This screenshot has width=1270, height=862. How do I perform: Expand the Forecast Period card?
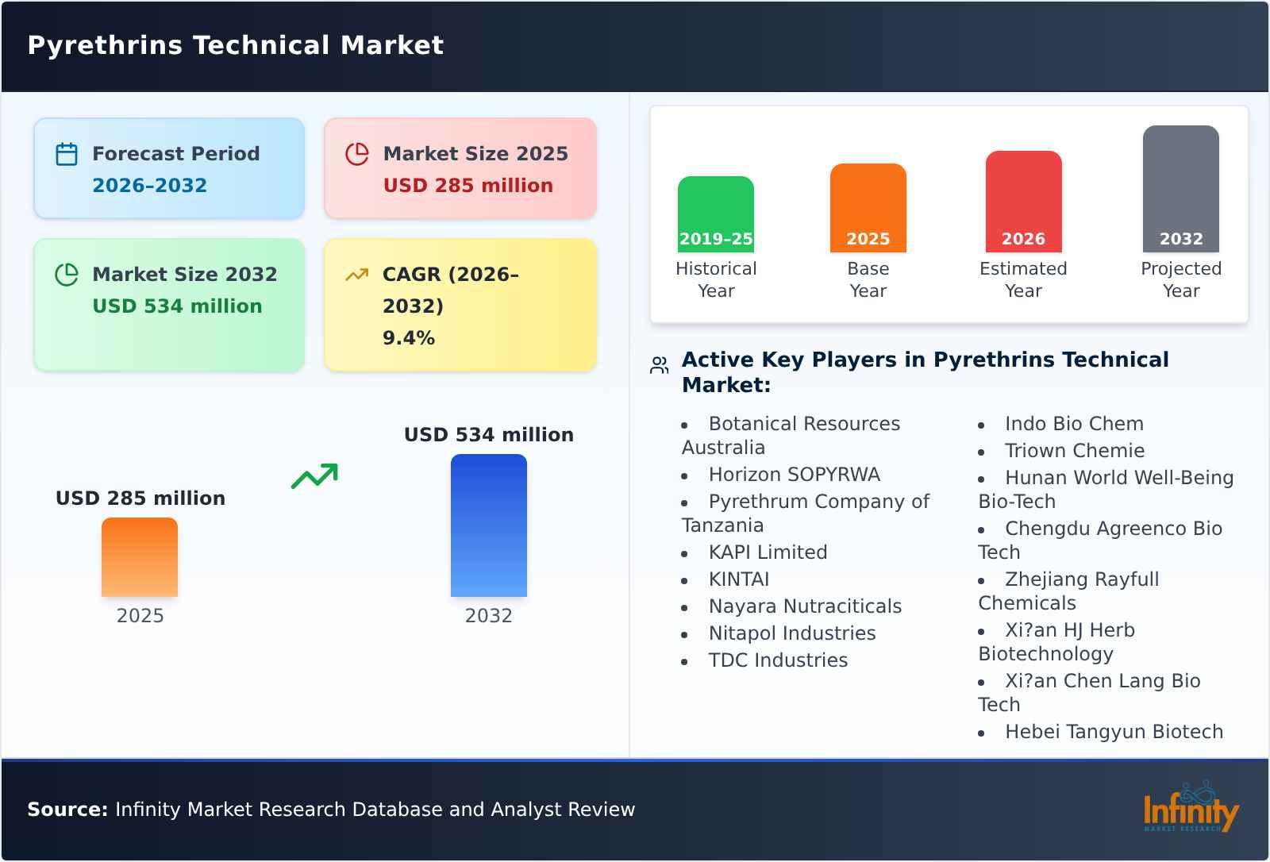(x=168, y=167)
